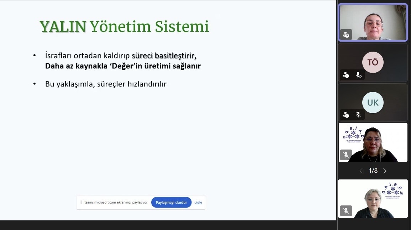Click the TÖ participant's status badge icon
The height and width of the screenshot is (230, 411).
point(346,75)
